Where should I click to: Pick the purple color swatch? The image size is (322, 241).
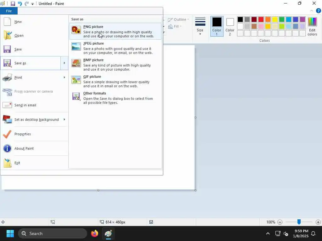point(302,19)
